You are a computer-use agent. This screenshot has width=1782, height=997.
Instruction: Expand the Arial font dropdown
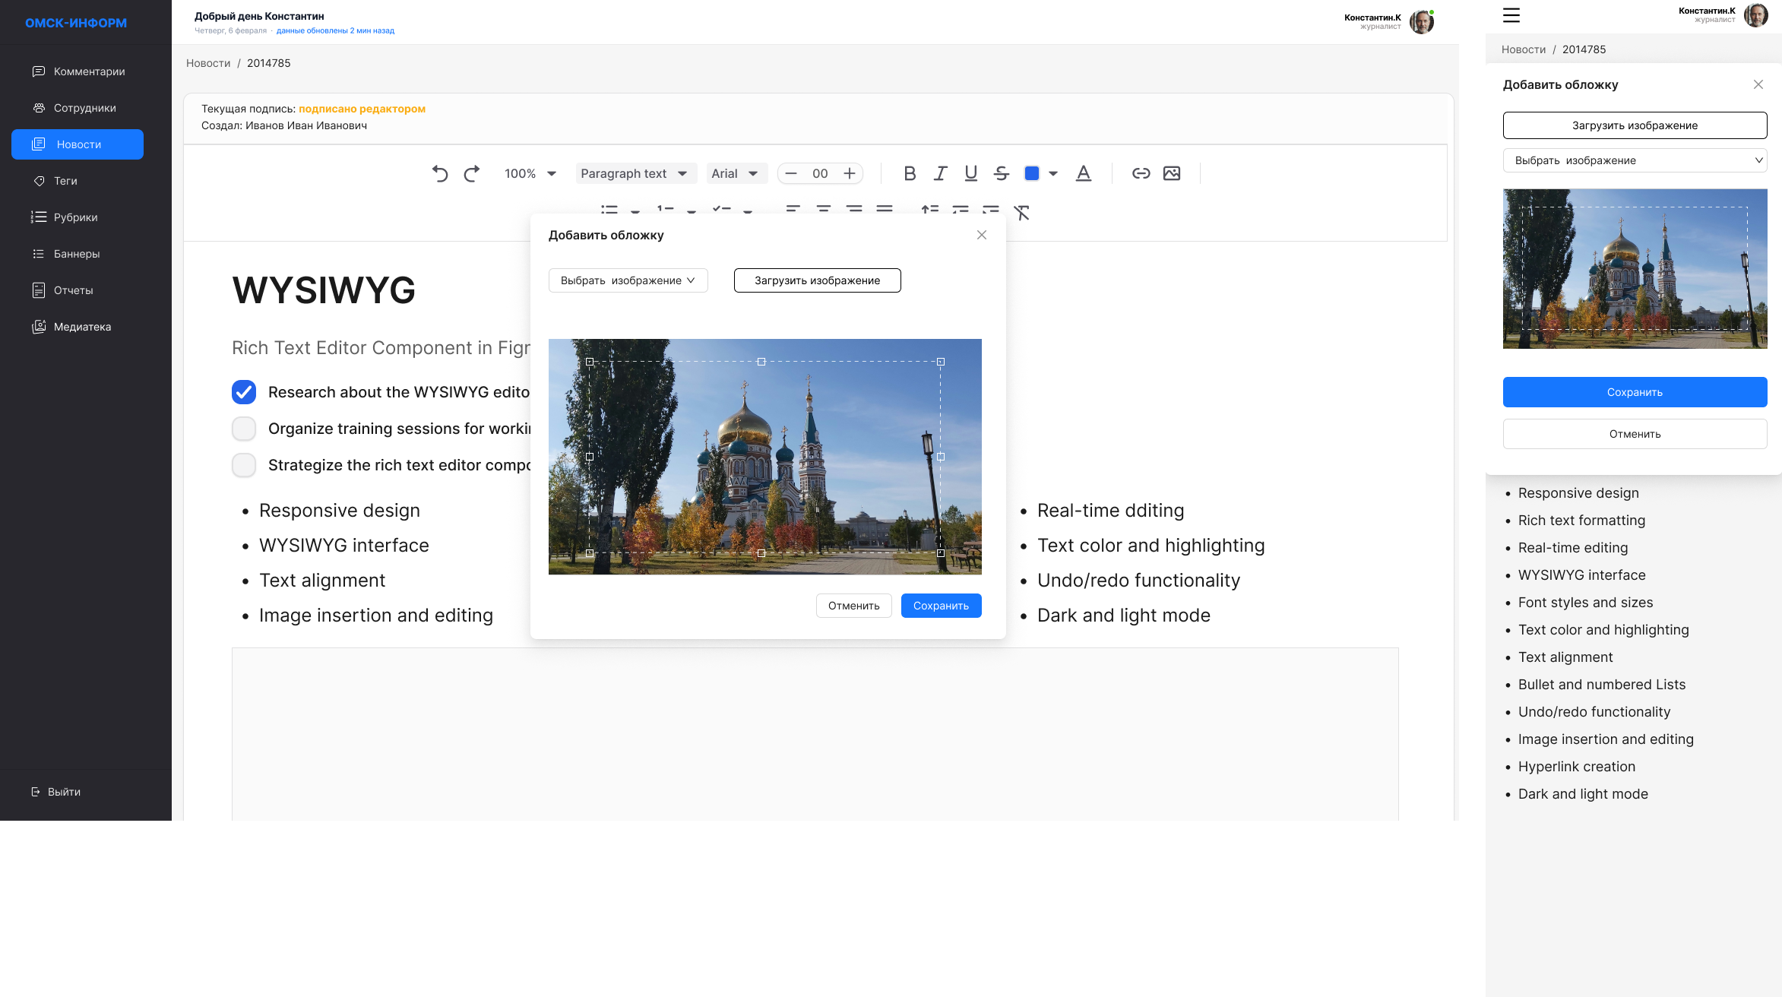(x=735, y=173)
